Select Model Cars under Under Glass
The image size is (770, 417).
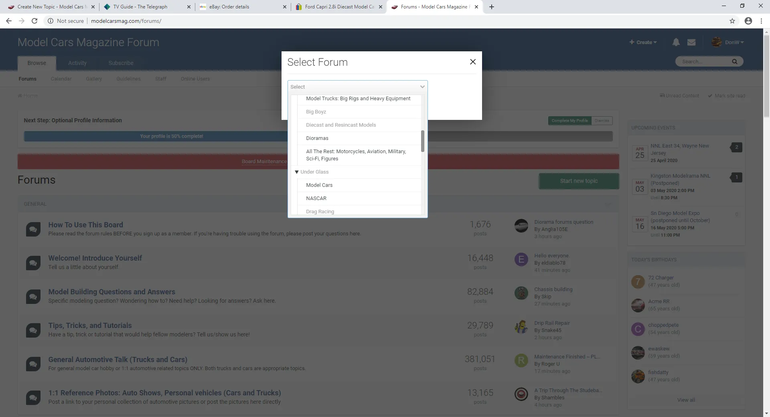(x=319, y=185)
